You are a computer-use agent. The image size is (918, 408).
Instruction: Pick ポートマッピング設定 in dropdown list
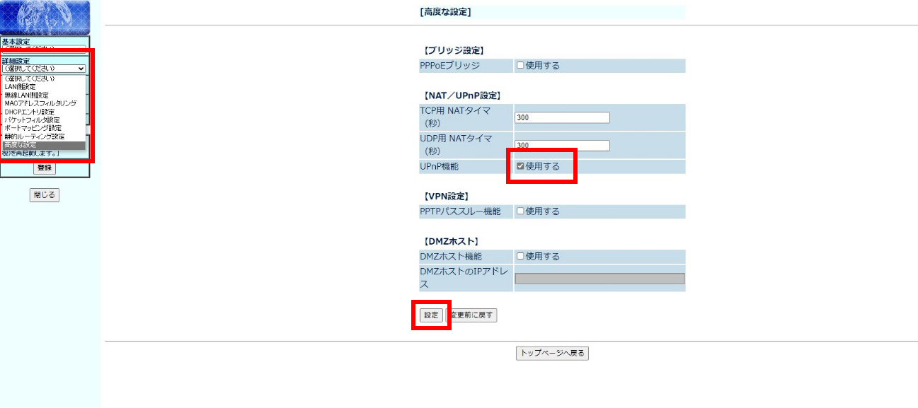tap(33, 128)
